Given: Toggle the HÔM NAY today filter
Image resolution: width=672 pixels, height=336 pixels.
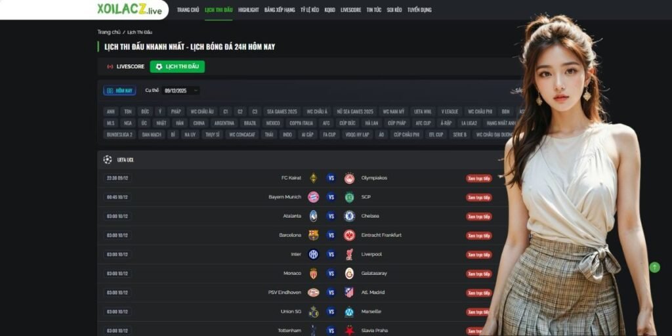Looking at the screenshot, I should pyautogui.click(x=119, y=91).
